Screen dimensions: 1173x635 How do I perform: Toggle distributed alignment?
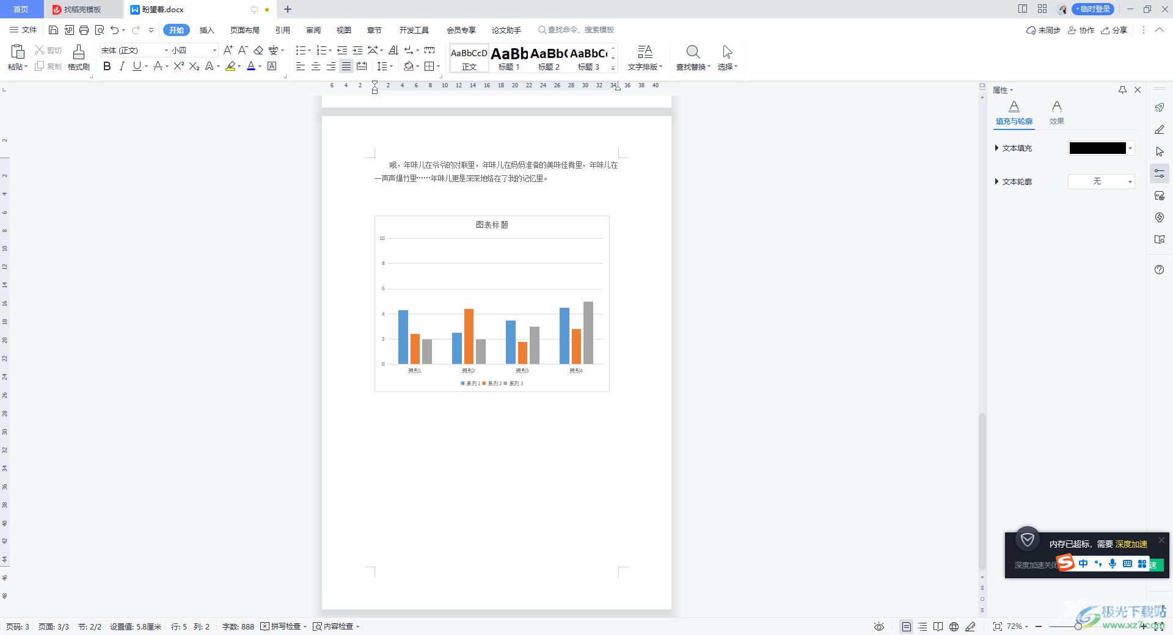pyautogui.click(x=362, y=66)
